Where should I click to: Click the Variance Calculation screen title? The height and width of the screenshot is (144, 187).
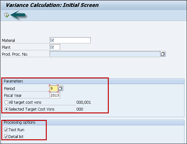[x=52, y=5]
